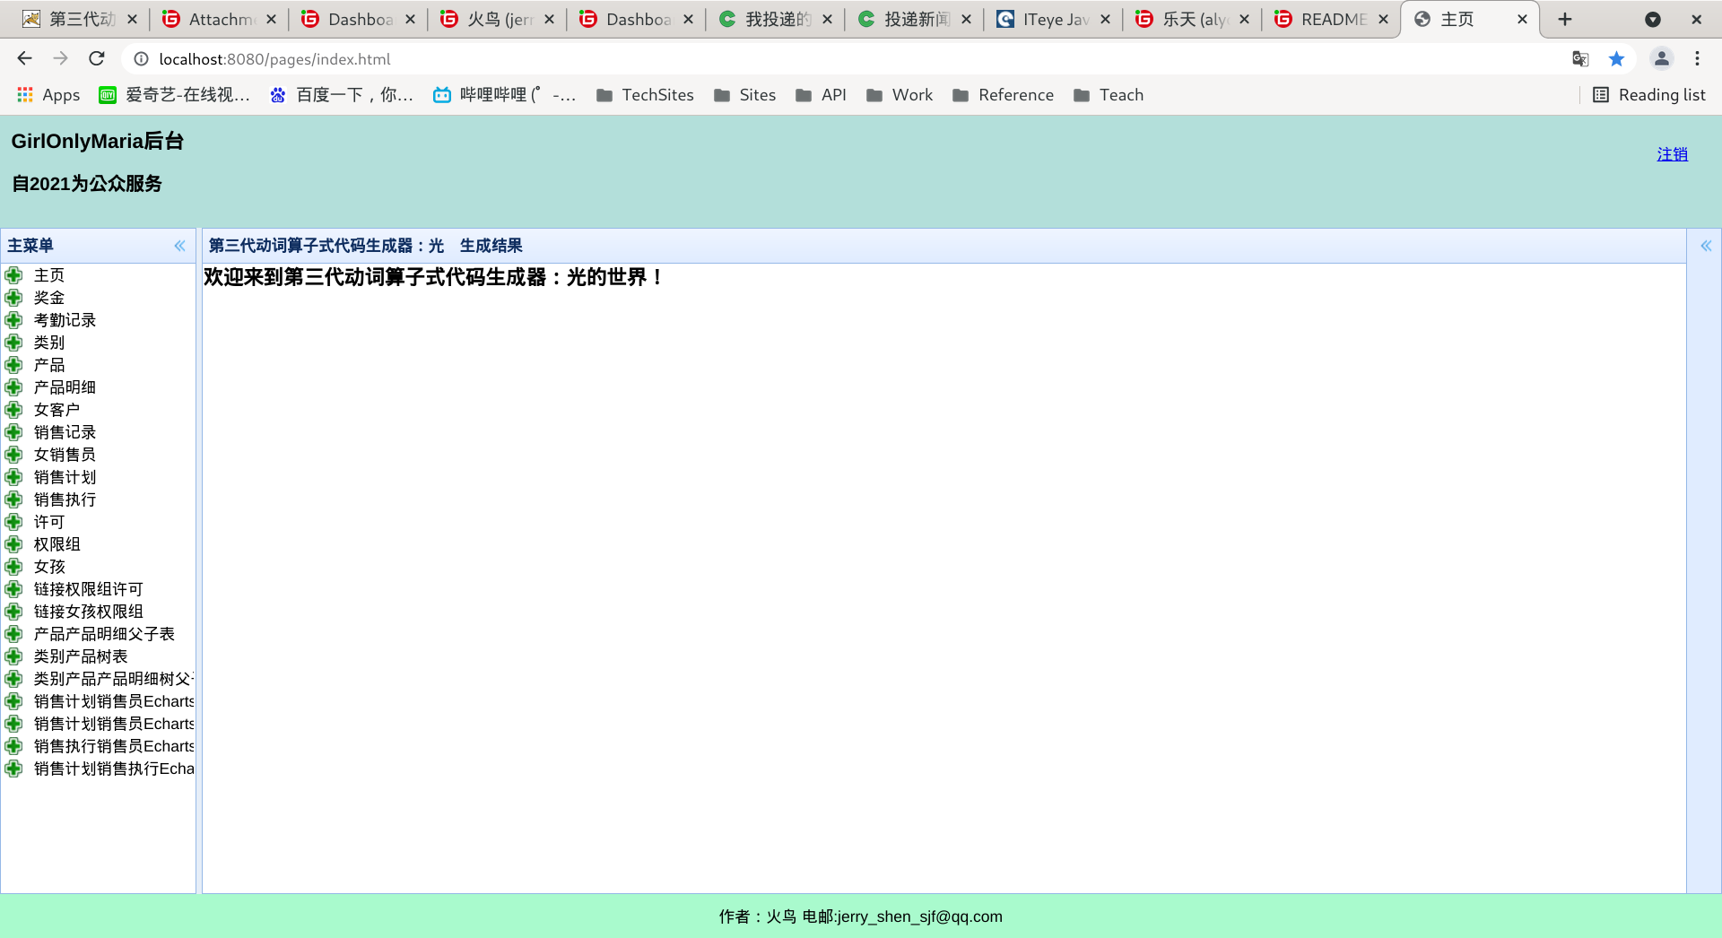Click the plus icon next to 女客户
The width and height of the screenshot is (1722, 938).
coord(13,410)
